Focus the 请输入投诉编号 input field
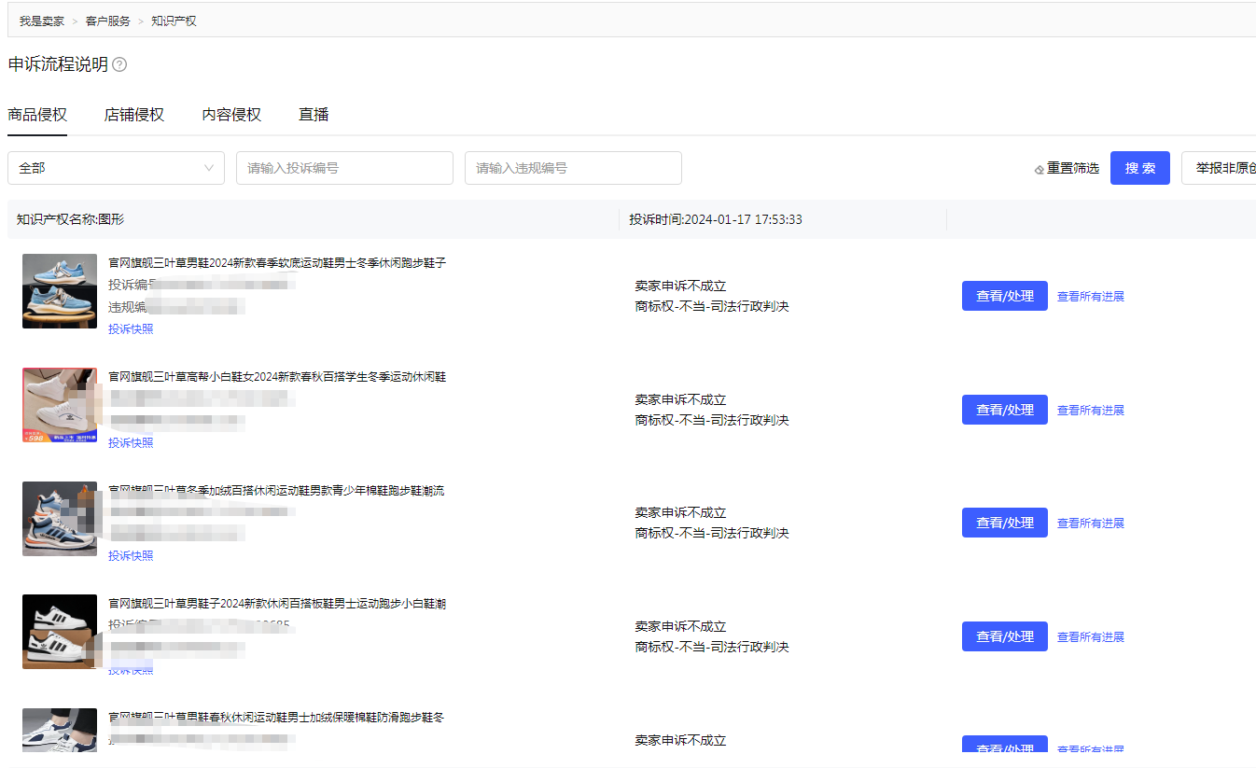Viewport: 1256px width, 768px height. pyautogui.click(x=344, y=168)
